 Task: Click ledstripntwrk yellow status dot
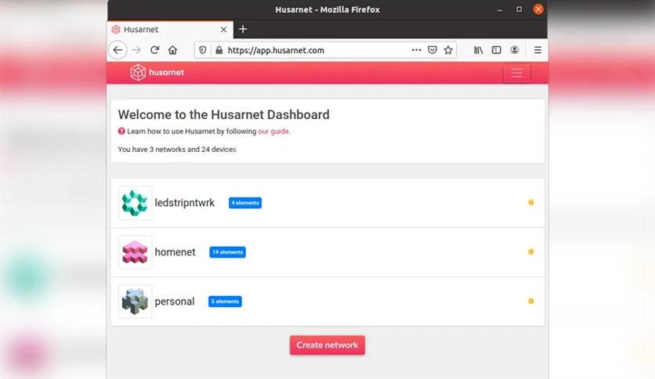(531, 203)
